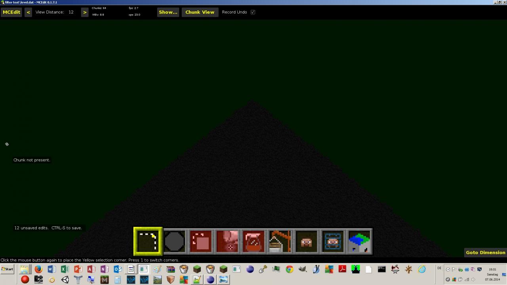Viewport: 507px width, 285px height.
Task: Select the Selection tool in the hotbar
Action: (148, 241)
